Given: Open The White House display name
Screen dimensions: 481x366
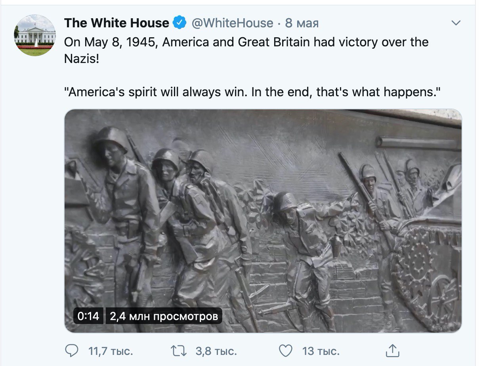Looking at the screenshot, I should (x=117, y=23).
